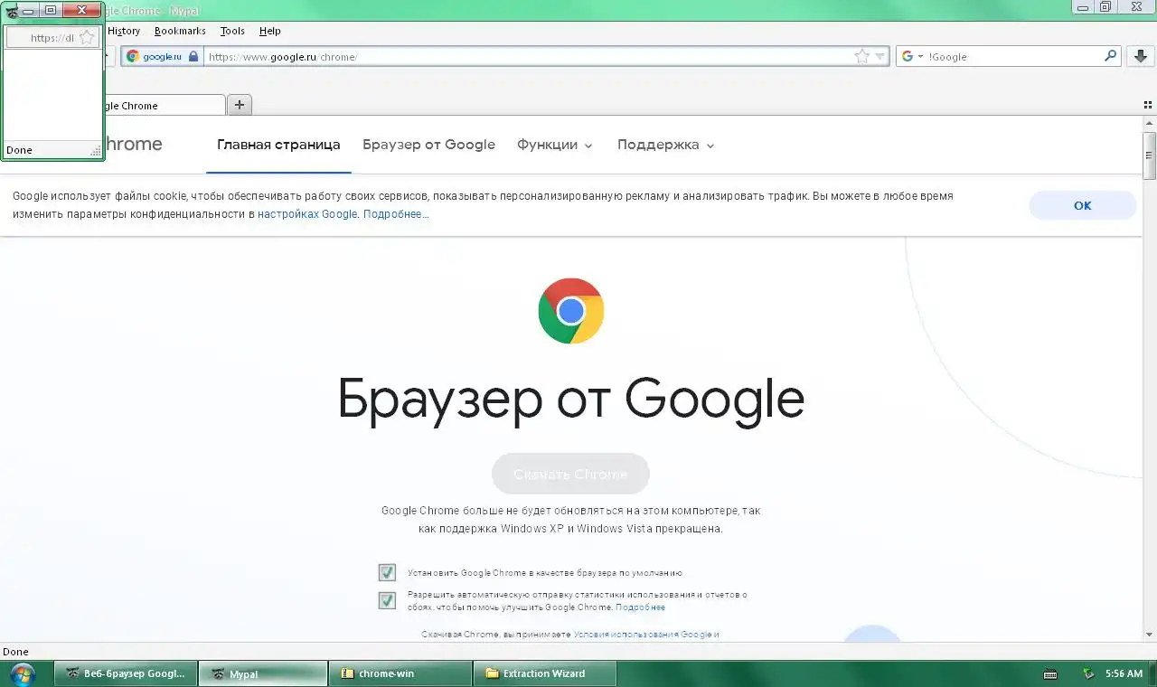Open the search engine selector dropdown

pyautogui.click(x=913, y=56)
